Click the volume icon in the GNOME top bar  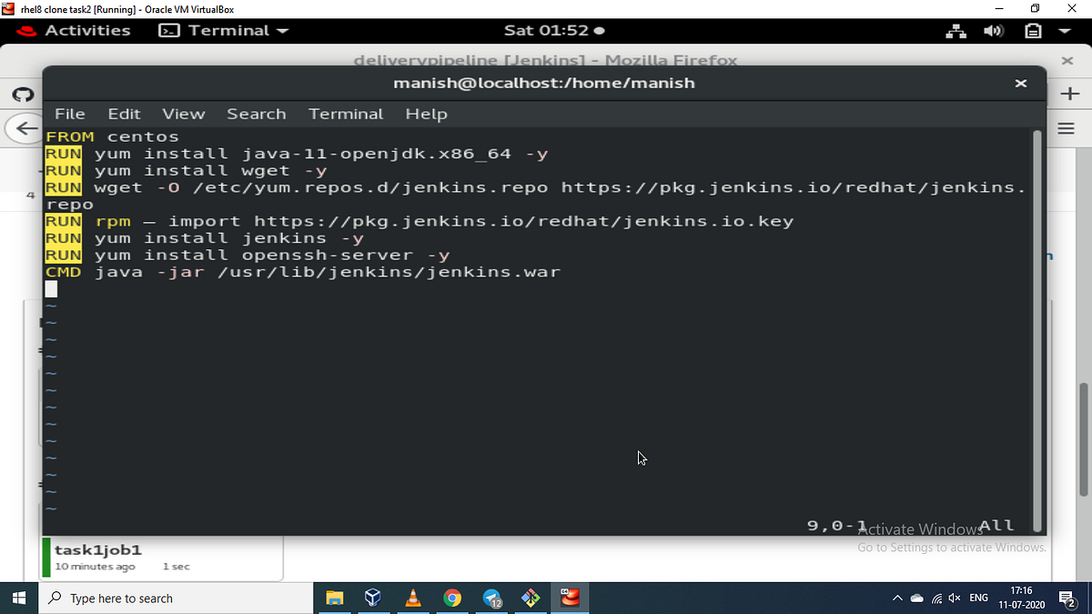[x=994, y=30]
